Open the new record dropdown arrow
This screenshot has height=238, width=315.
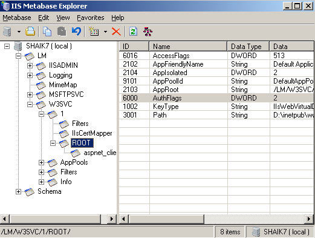pos(105,31)
